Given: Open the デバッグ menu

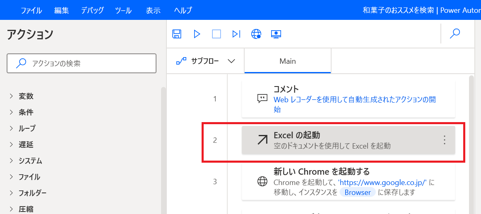Looking at the screenshot, I should 92,10.
